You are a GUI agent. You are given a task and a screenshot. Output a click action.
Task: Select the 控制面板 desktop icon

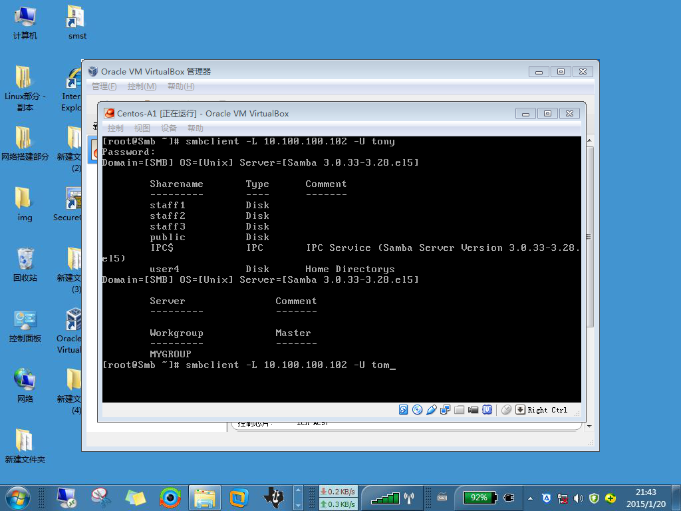coord(25,325)
